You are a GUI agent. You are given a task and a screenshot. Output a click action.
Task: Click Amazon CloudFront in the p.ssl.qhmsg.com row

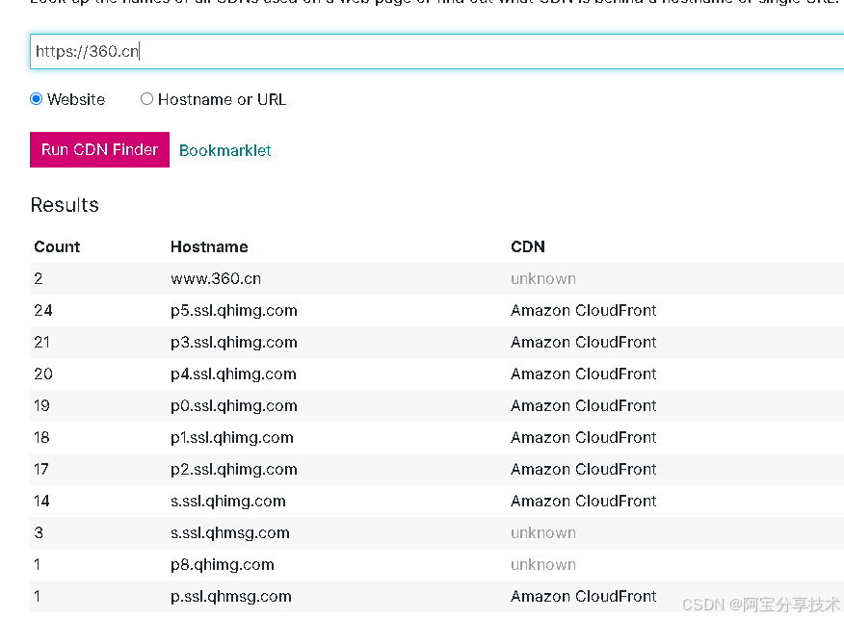point(584,596)
